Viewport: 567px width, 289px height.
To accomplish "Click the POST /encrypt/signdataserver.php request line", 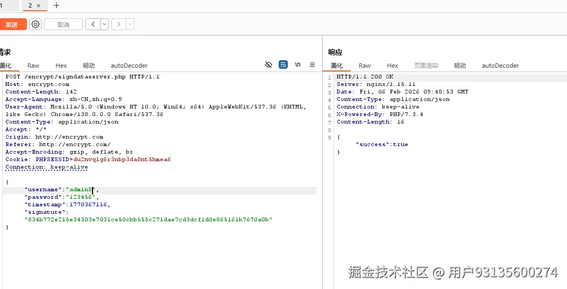I will [82, 77].
